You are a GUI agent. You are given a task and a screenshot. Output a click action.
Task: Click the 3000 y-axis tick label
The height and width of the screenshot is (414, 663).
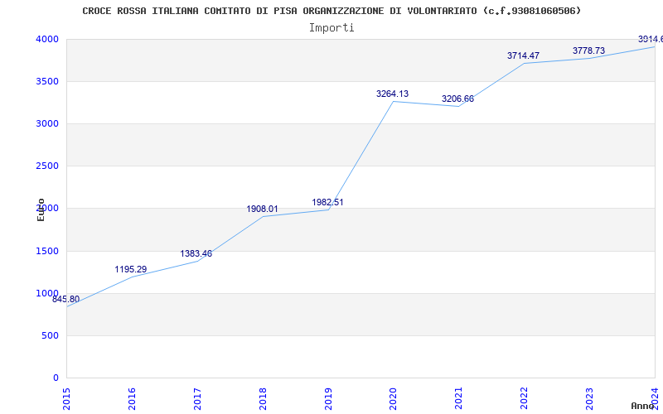[47, 123]
